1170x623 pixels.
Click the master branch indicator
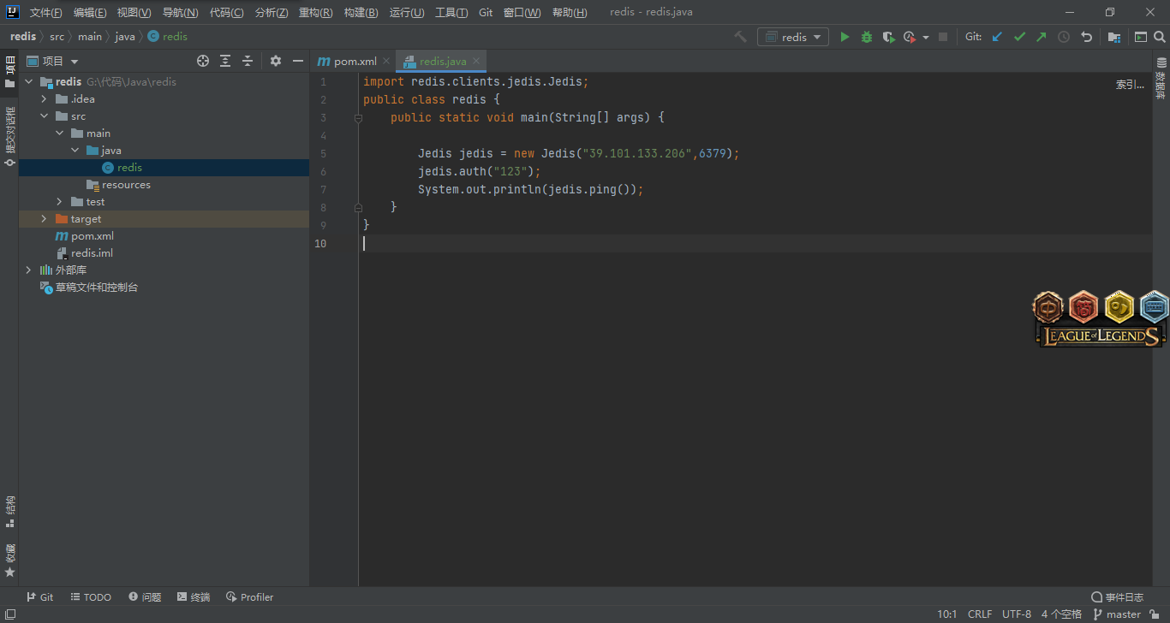click(1117, 614)
